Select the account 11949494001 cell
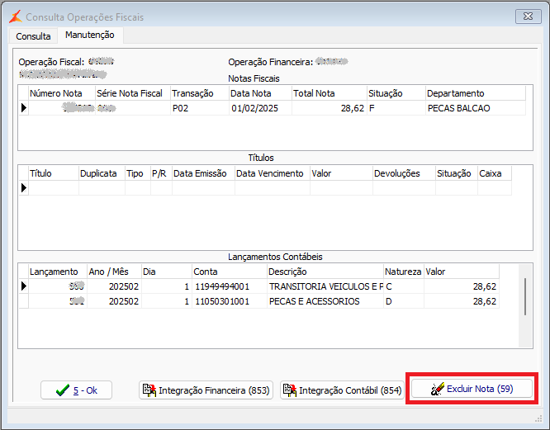This screenshot has height=430, width=550. (230, 286)
